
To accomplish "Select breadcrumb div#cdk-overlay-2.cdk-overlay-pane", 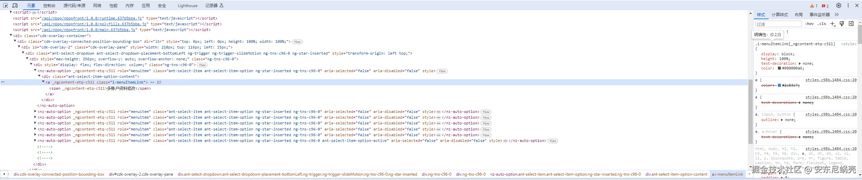I will point(141,174).
